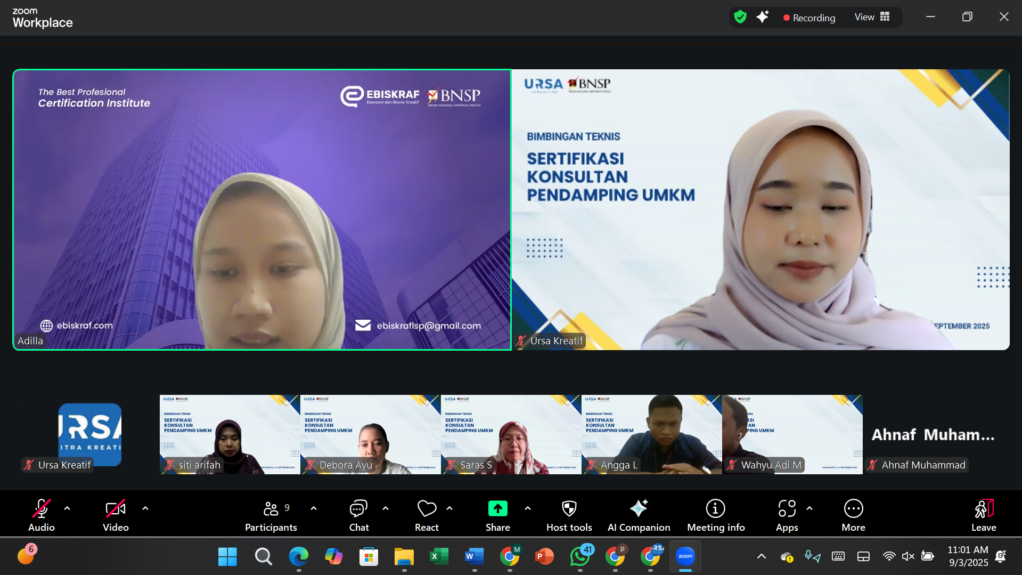Unmute microphone with Audio button
Screen dimensions: 1022x575
coord(42,515)
